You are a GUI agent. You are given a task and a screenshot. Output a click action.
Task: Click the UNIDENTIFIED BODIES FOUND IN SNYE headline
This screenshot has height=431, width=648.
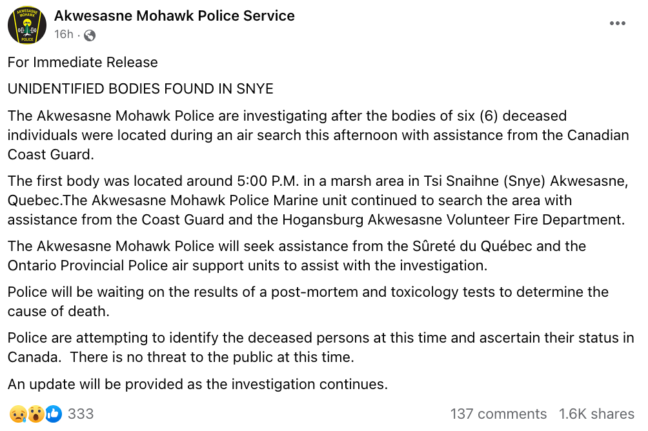point(141,89)
